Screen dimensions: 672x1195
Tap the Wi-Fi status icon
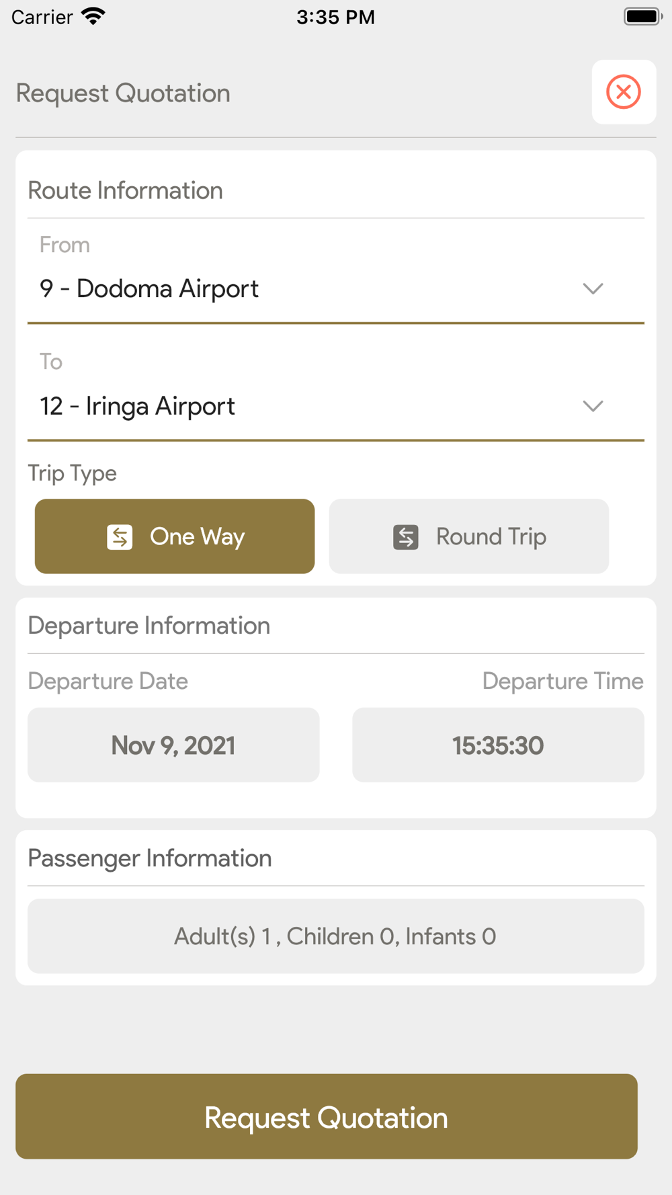click(x=93, y=16)
